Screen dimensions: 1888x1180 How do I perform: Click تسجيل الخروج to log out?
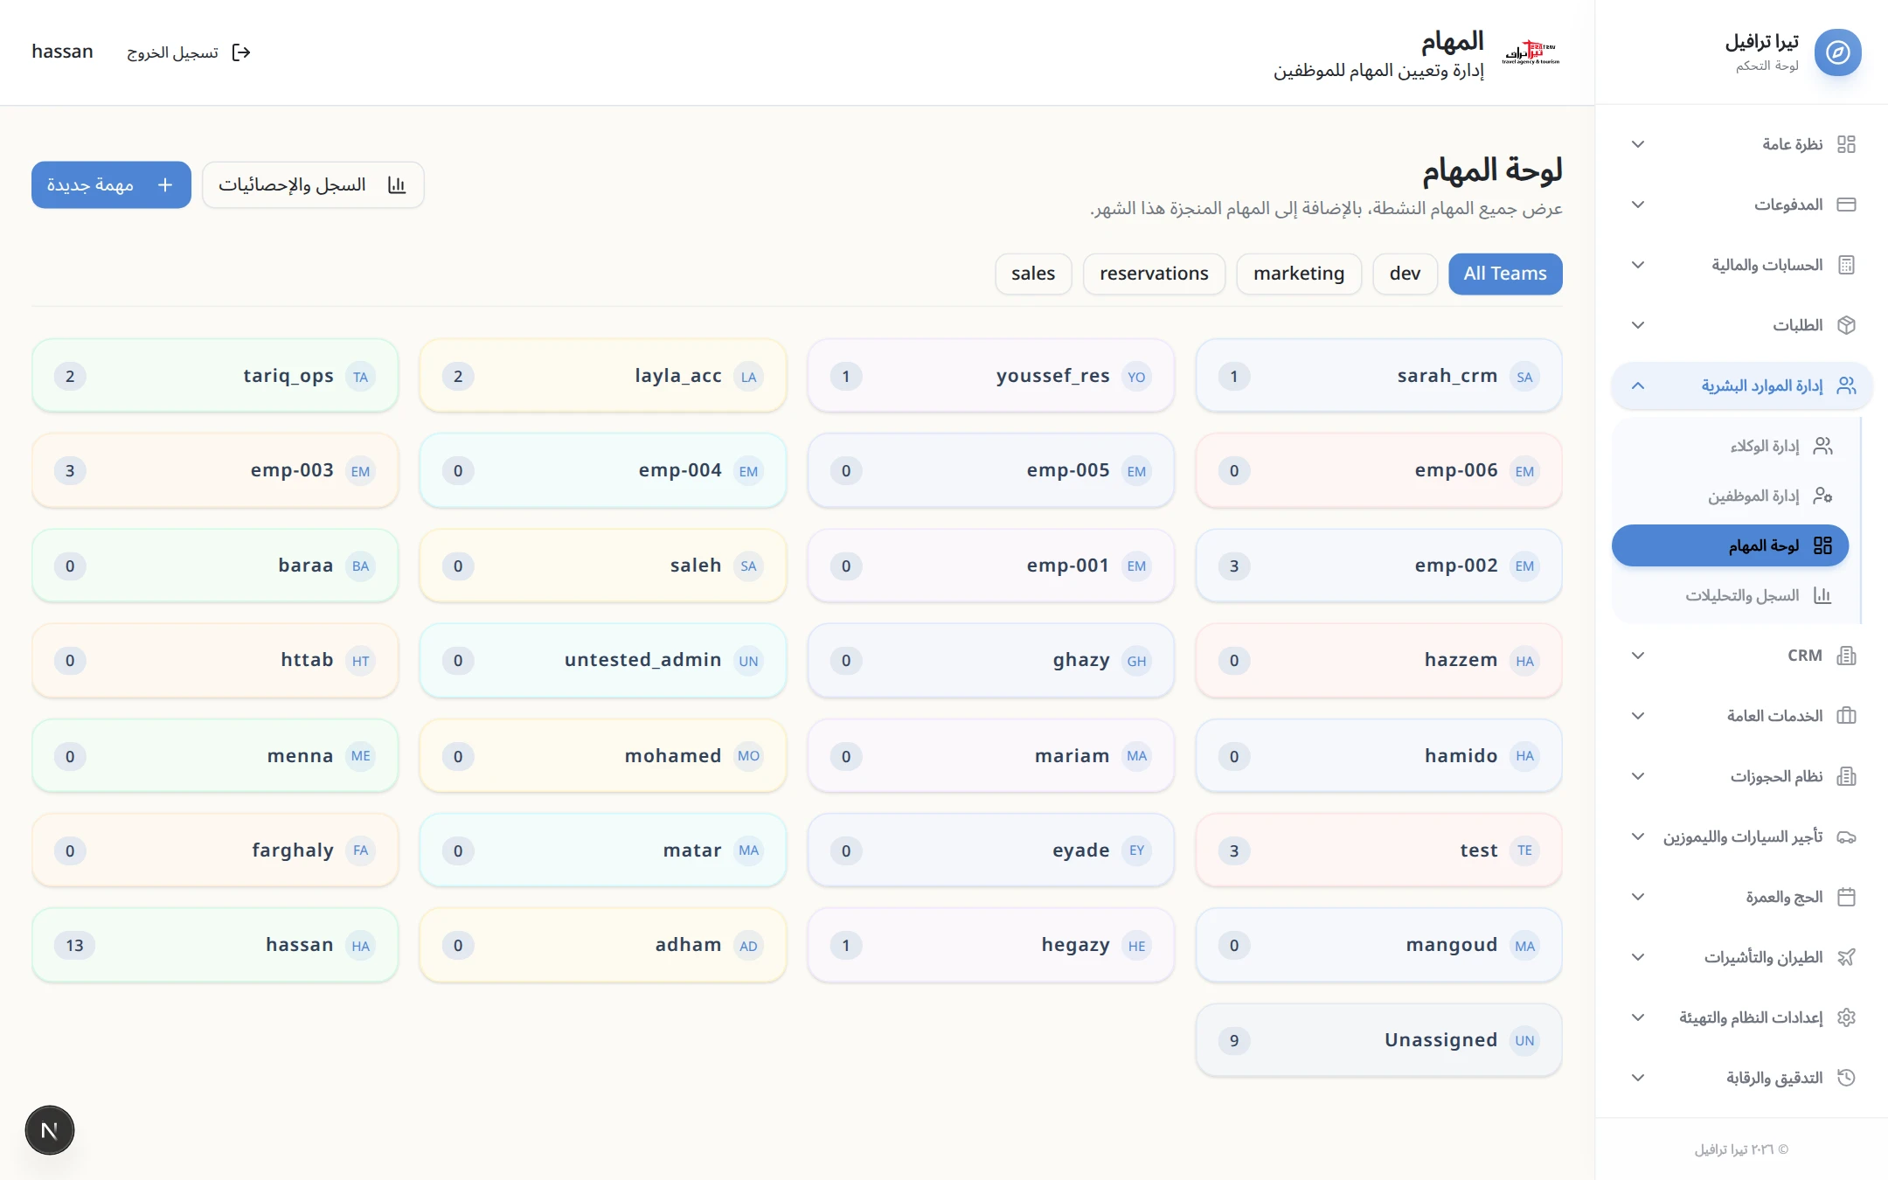[189, 52]
